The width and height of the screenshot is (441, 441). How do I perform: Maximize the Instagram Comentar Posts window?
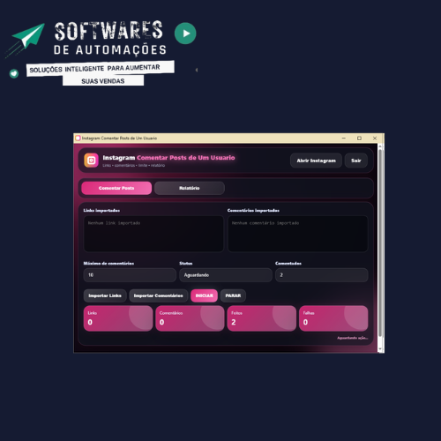(x=359, y=138)
